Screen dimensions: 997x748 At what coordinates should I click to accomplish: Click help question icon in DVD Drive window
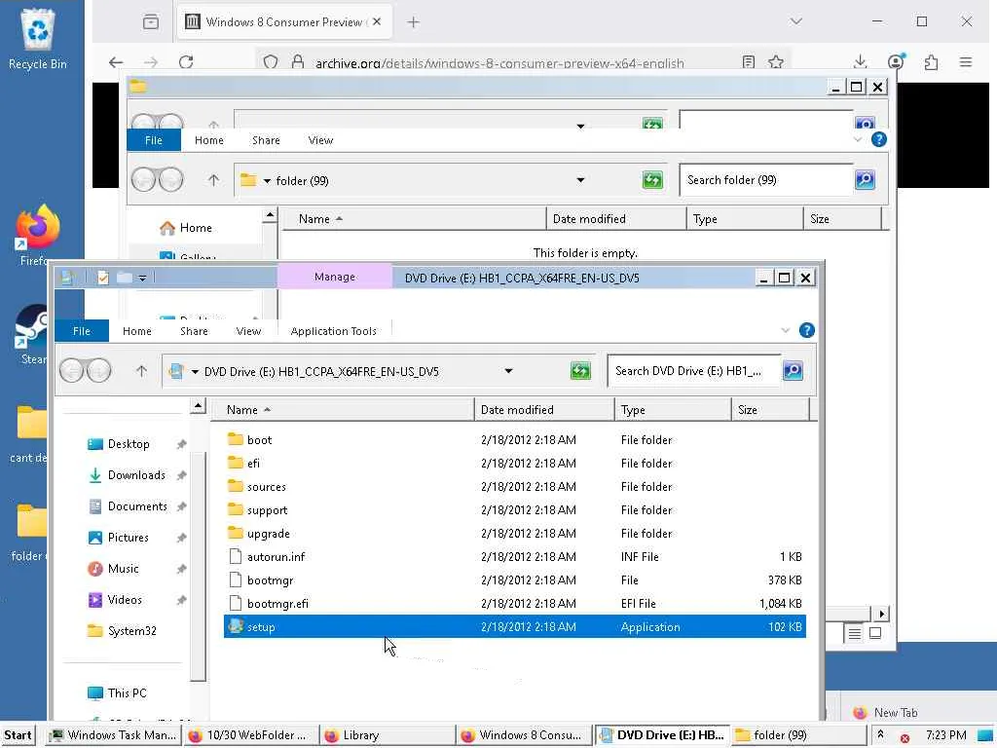[807, 330]
